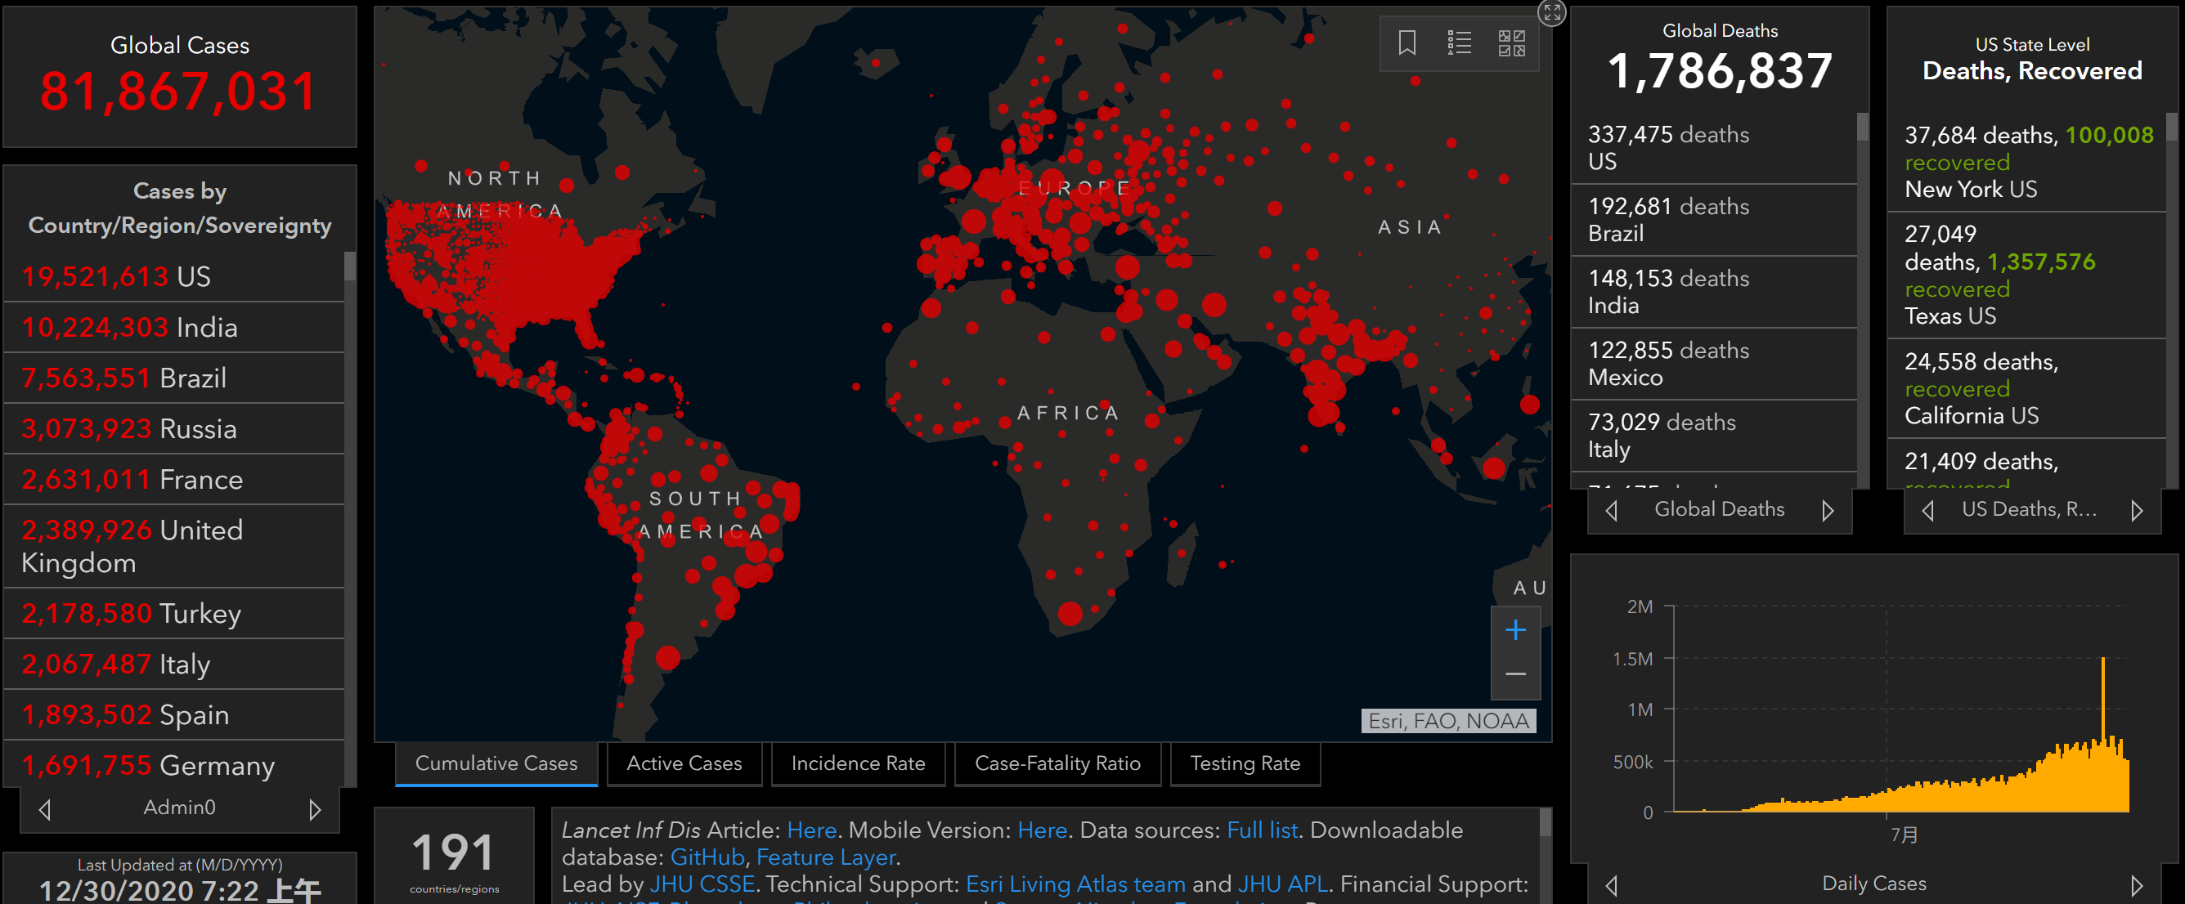Image resolution: width=2185 pixels, height=904 pixels.
Task: Go to previous Admin0 cases list
Action: (45, 810)
